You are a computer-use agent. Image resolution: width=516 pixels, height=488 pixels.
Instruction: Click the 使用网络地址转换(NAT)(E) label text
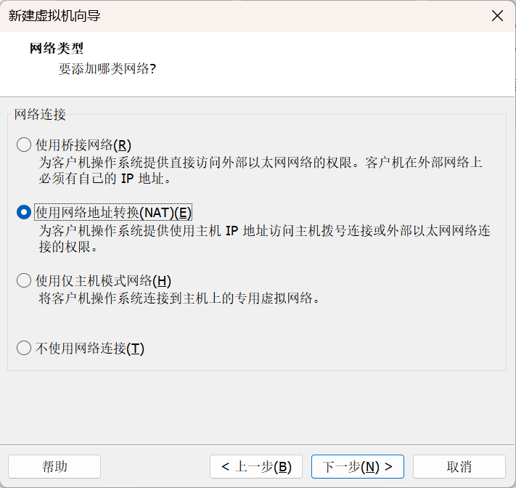[x=113, y=212]
